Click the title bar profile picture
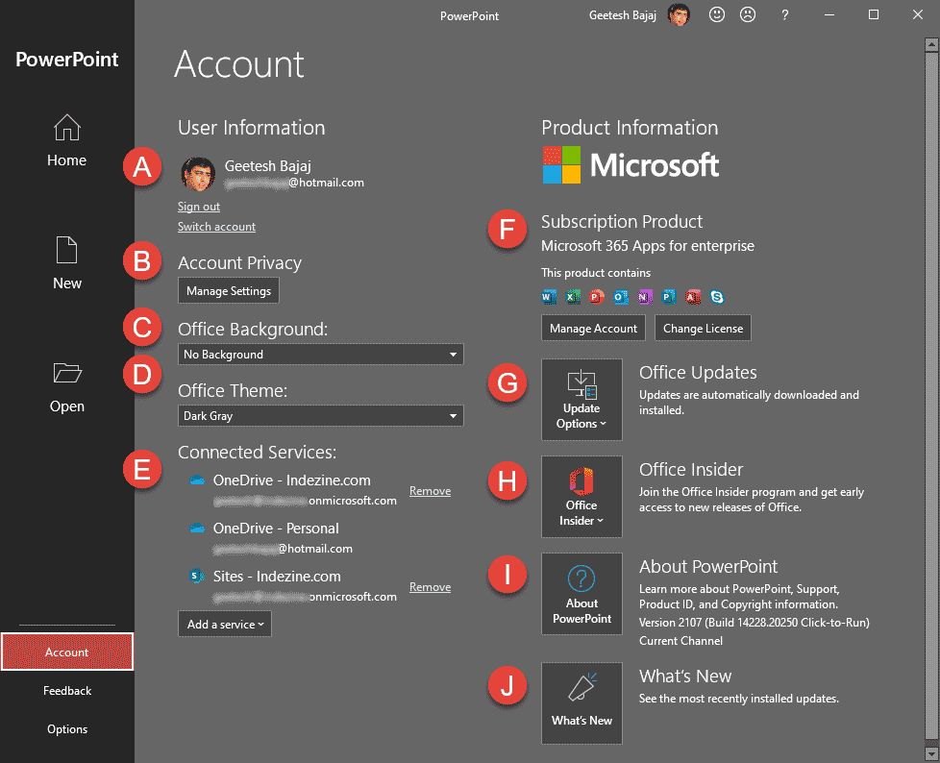 (x=680, y=15)
